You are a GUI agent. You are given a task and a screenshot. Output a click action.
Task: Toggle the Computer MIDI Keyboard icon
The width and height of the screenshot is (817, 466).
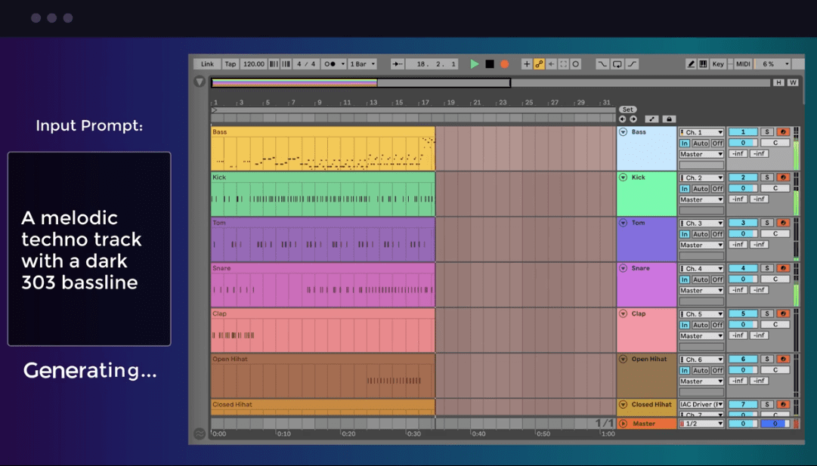703,64
